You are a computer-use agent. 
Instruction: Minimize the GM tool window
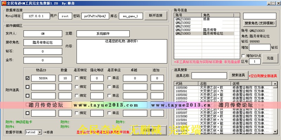269,3
